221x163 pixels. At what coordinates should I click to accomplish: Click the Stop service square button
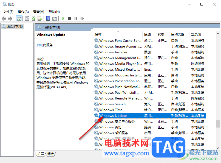[69, 18]
